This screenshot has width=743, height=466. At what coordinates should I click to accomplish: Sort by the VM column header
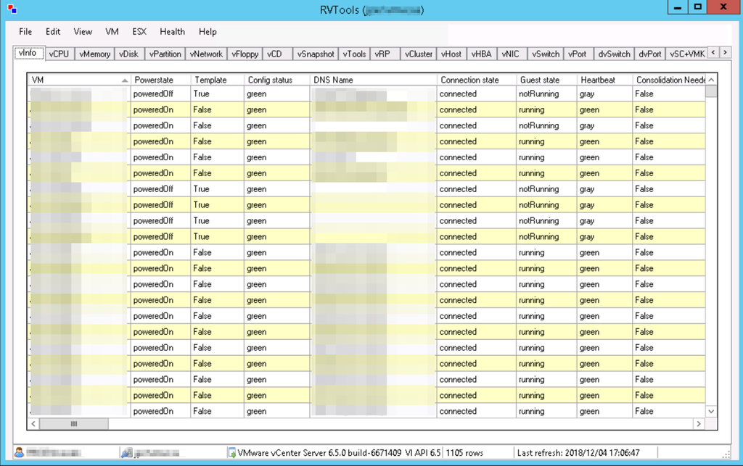[78, 80]
